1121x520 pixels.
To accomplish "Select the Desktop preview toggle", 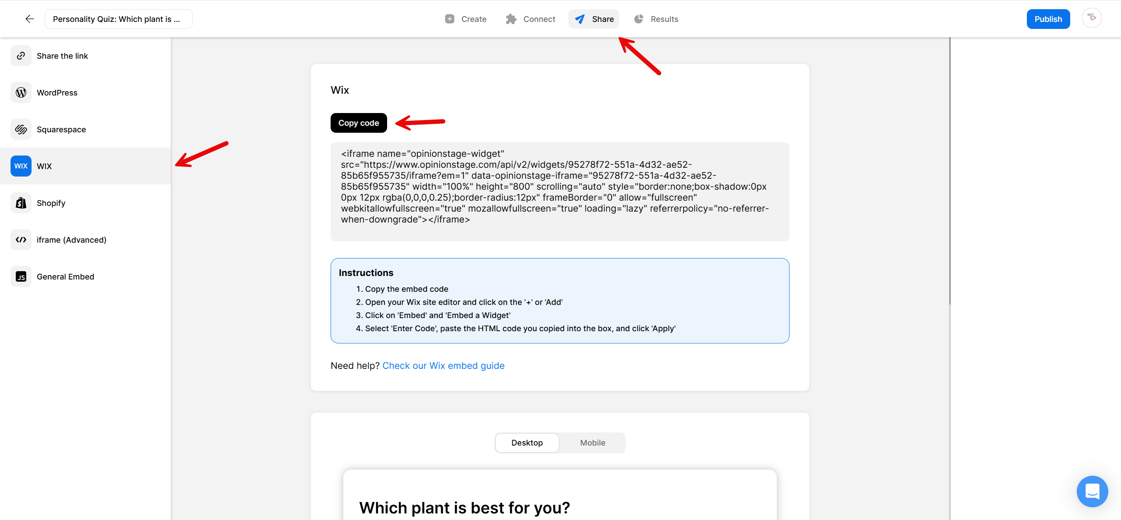I will (x=527, y=442).
